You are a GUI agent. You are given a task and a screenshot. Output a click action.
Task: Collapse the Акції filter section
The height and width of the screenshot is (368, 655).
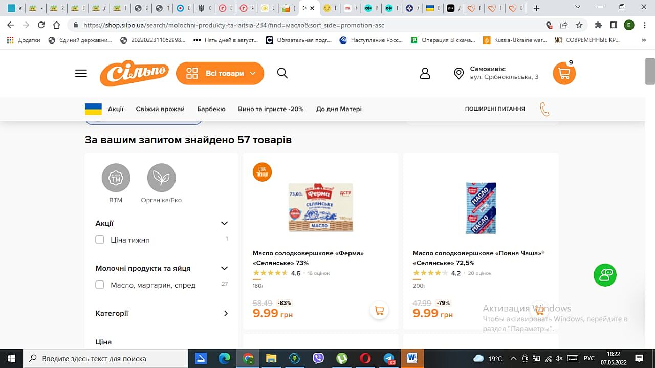[224, 223]
